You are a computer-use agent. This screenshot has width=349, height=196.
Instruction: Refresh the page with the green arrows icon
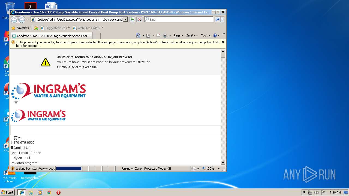[132, 19]
